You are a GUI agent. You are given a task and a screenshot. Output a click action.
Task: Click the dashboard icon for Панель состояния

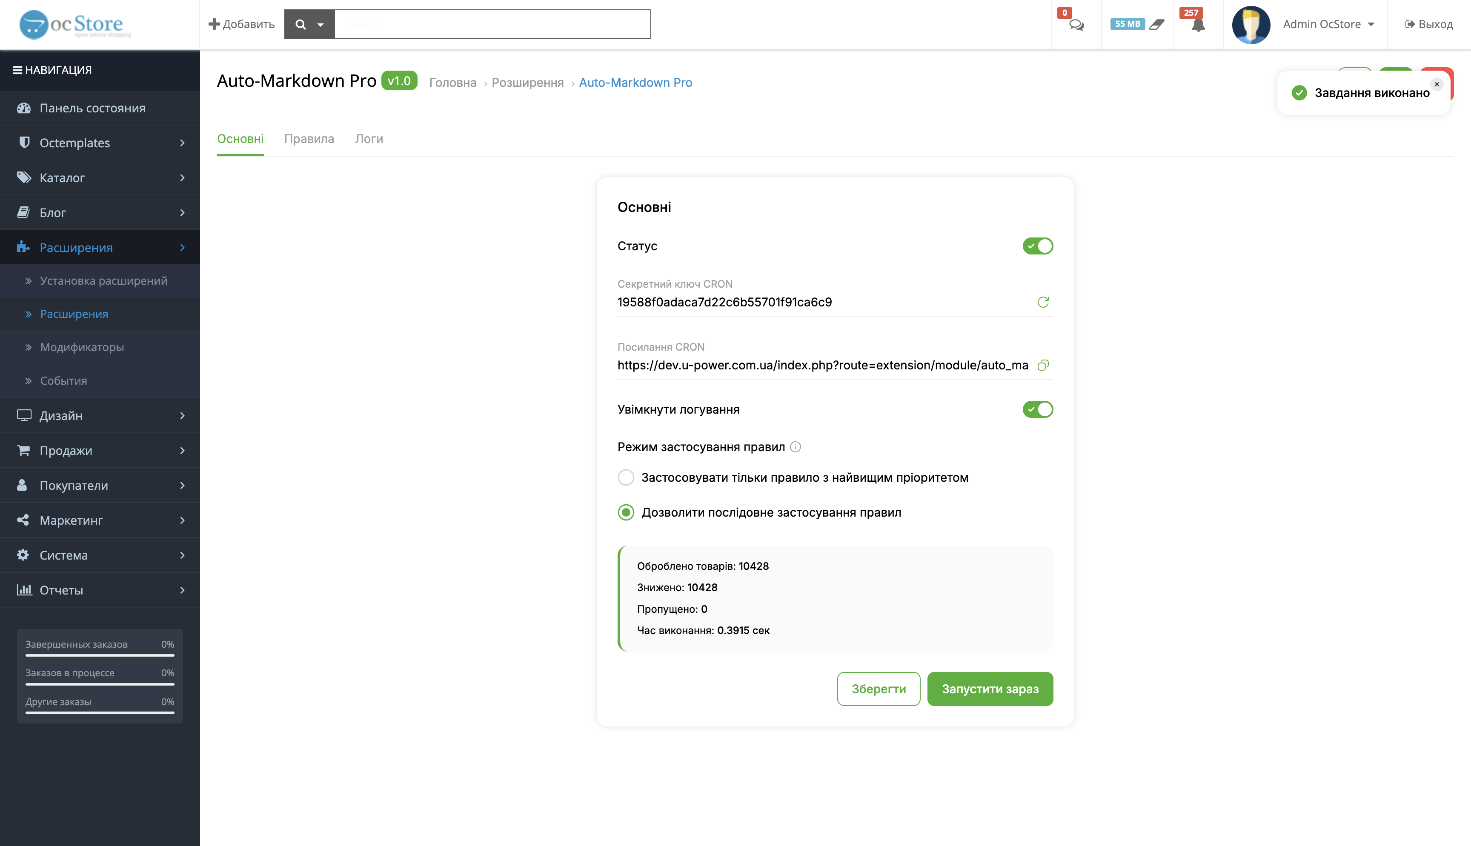24,108
